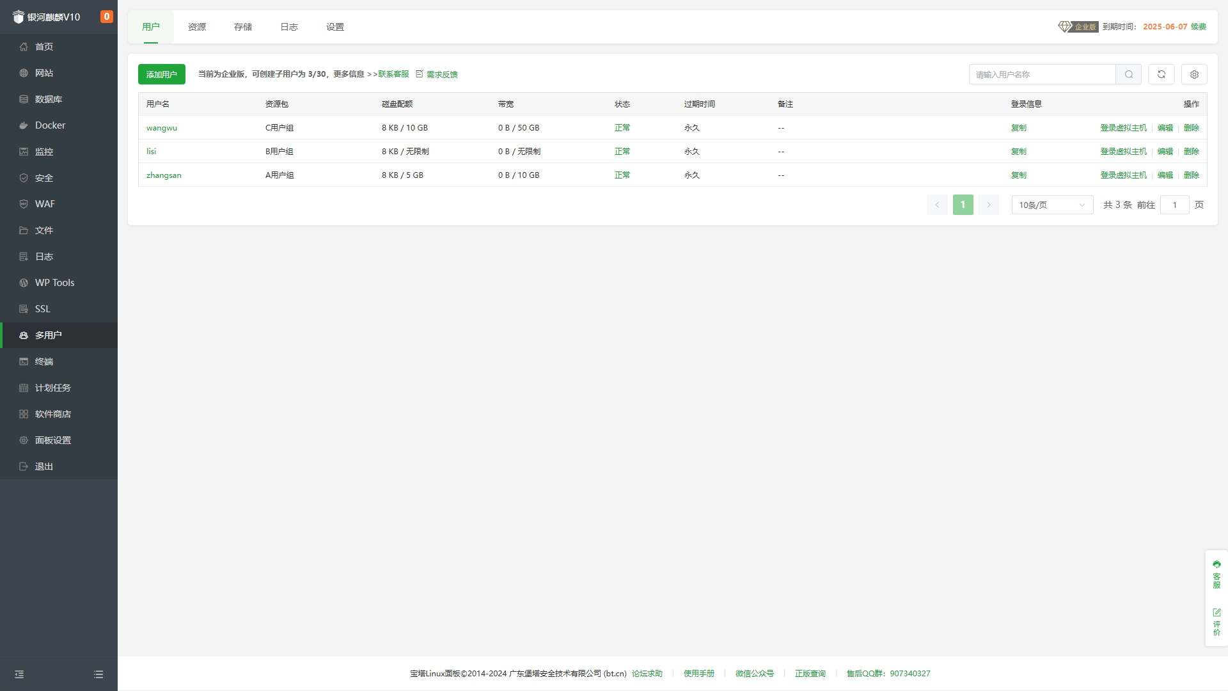The image size is (1228, 691).
Task: Click the 添加用户 button
Action: pos(162,74)
